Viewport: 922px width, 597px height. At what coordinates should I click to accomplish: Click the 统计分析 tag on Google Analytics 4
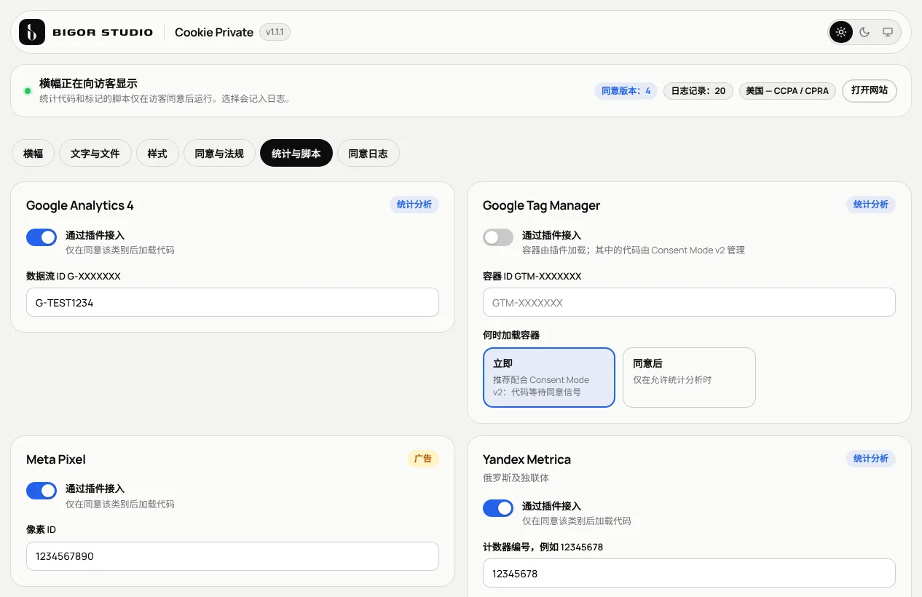414,205
